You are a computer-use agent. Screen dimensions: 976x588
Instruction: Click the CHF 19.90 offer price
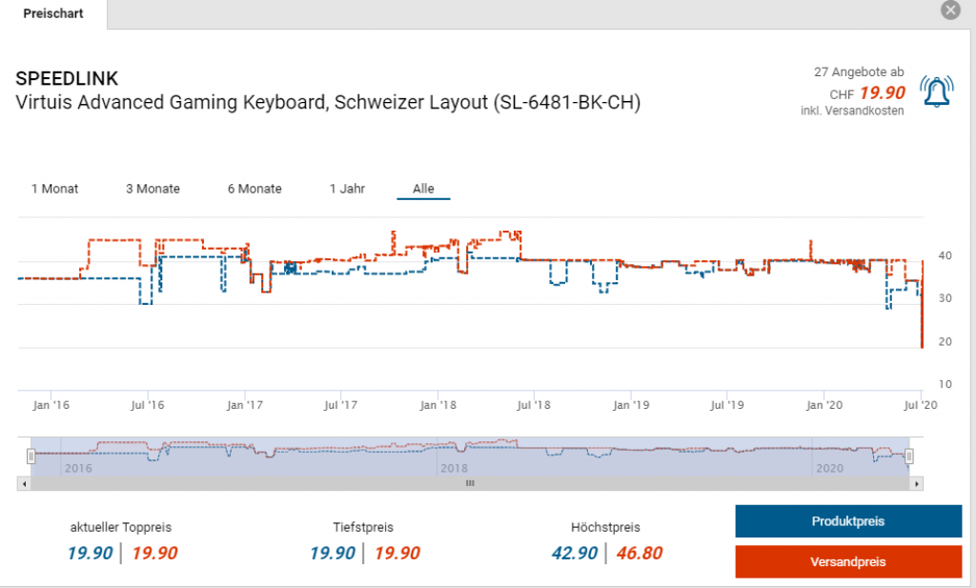(881, 92)
